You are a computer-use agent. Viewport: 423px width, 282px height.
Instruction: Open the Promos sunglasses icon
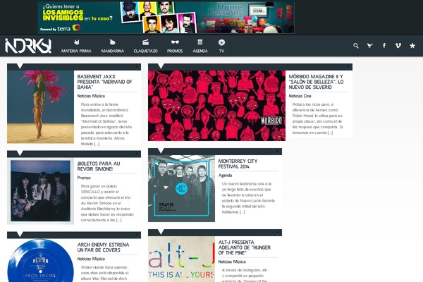pyautogui.click(x=175, y=42)
